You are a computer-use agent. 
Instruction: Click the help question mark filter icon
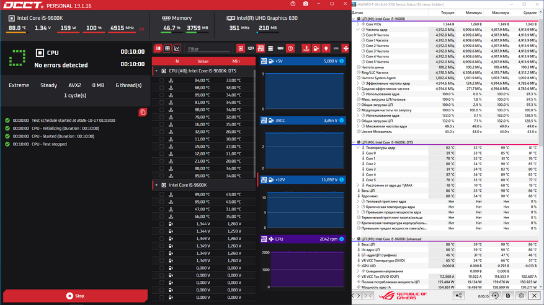coord(290,48)
